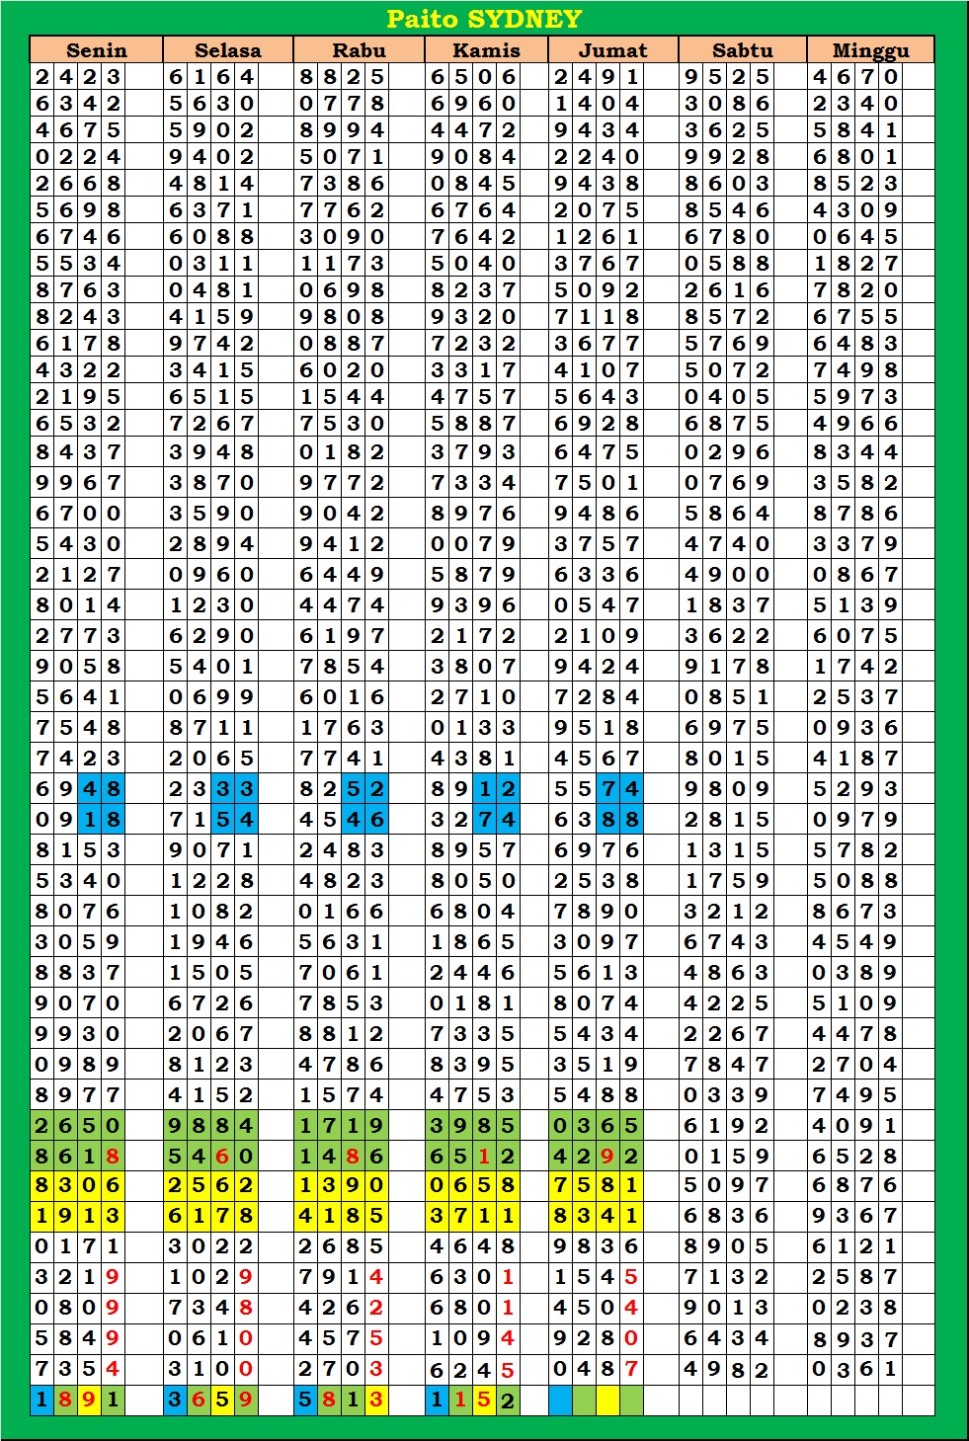Click red 7 ending Jumat's row 0487

[631, 1369]
